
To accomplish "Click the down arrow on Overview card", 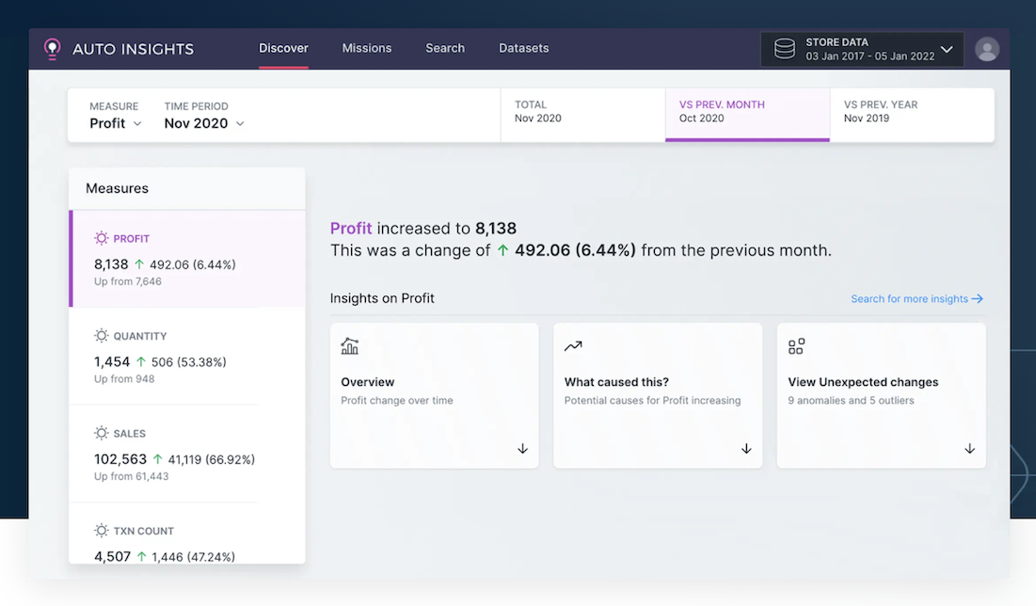I will 523,449.
